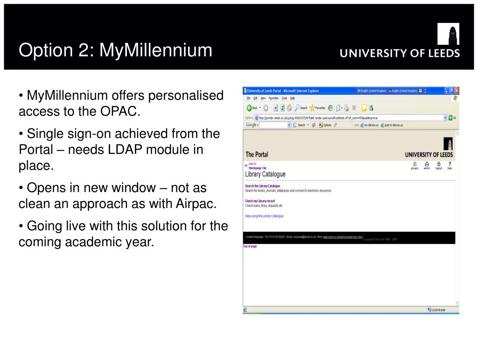Expand the Google search box dropdown
This screenshot has height=358, width=478.
click(x=289, y=125)
